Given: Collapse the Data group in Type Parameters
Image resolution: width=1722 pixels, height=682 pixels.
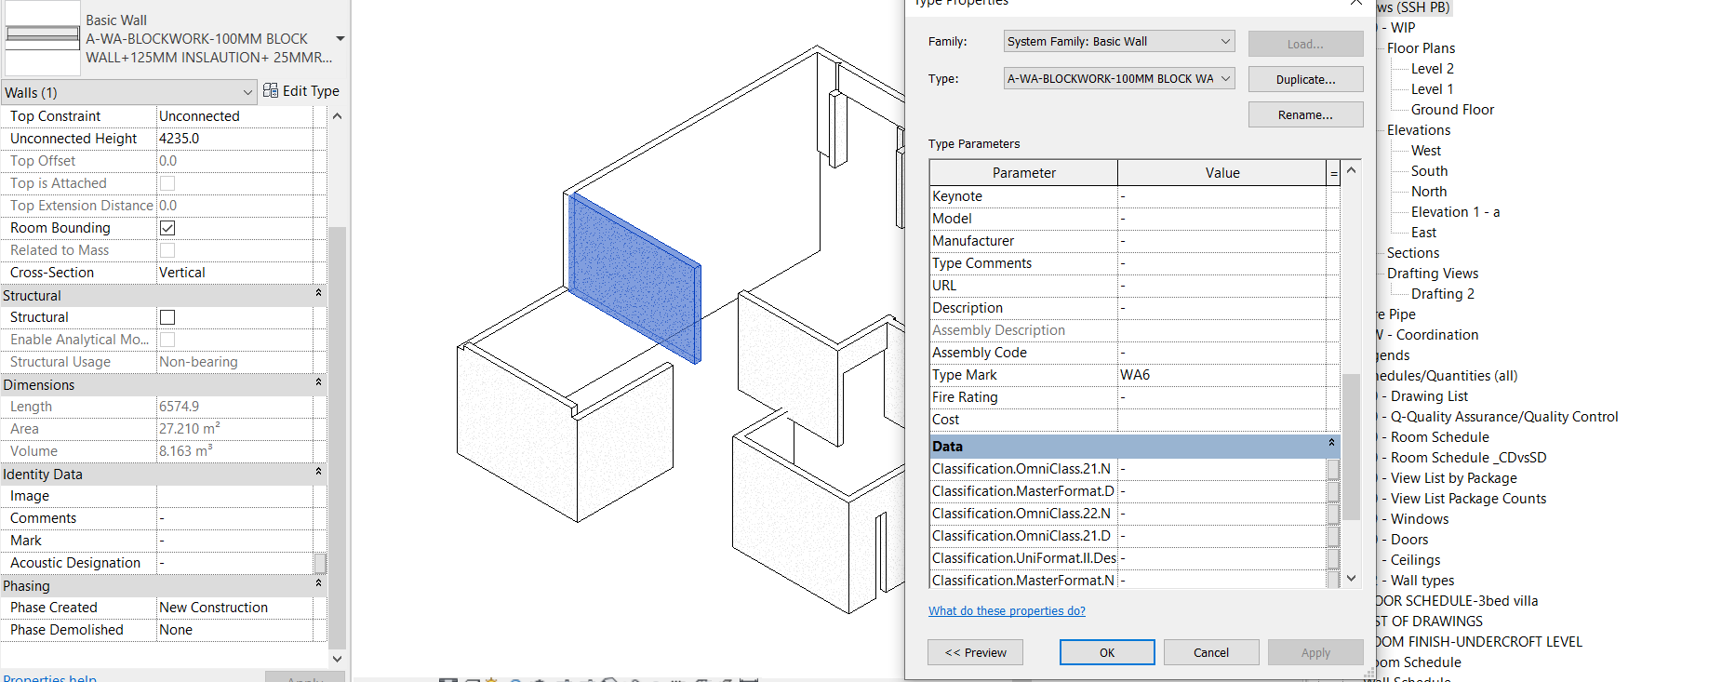Looking at the screenshot, I should (x=1331, y=443).
